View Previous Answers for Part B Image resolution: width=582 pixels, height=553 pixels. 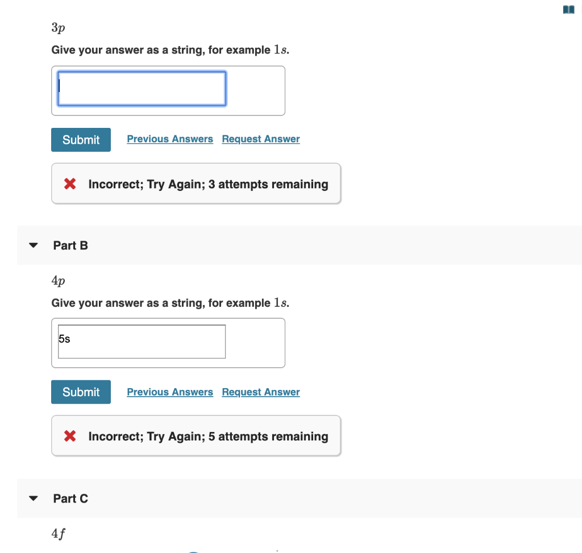pos(169,392)
